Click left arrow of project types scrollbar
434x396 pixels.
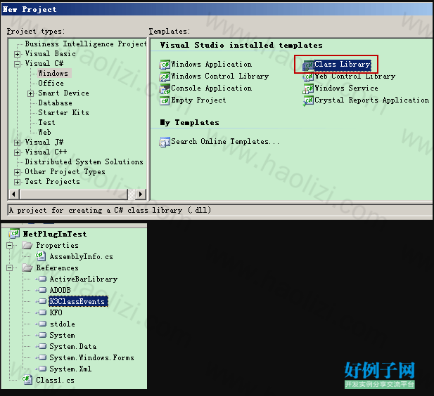coord(14,194)
